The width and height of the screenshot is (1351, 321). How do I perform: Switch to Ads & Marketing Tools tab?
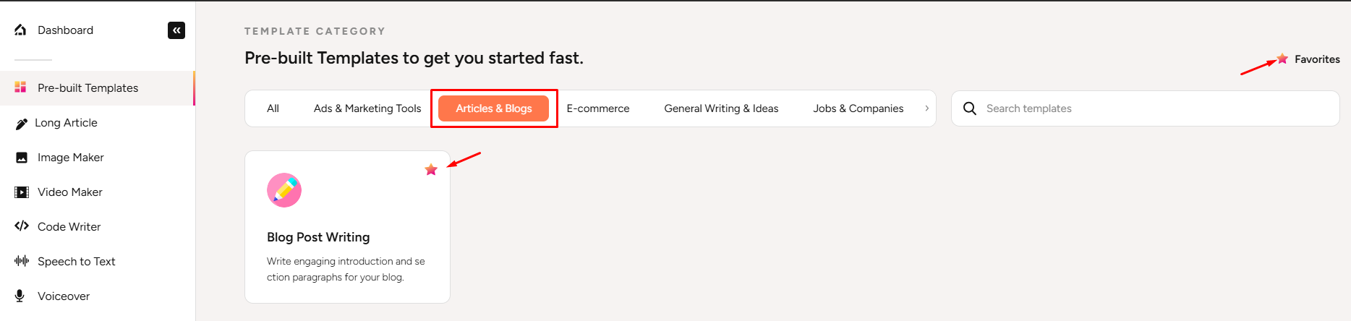[367, 108]
